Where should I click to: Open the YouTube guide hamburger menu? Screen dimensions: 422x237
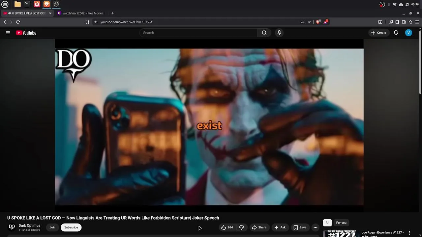[8, 33]
